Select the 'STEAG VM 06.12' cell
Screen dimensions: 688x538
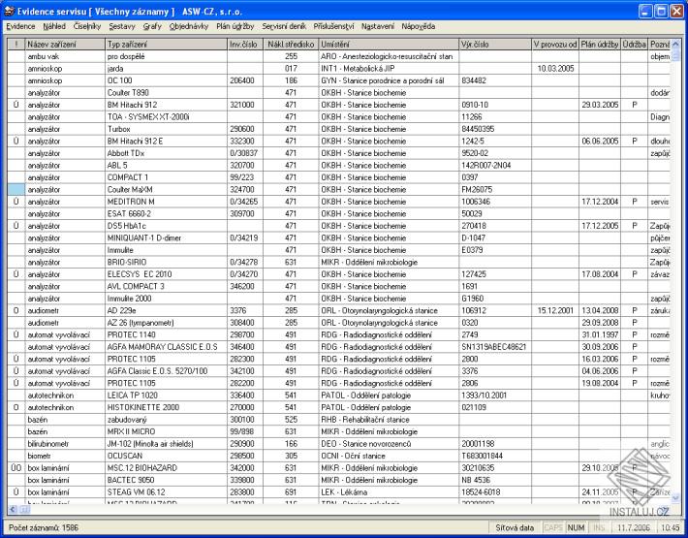point(167,492)
